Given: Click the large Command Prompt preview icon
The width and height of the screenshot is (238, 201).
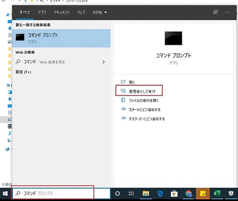Looking at the screenshot, I should [173, 38].
